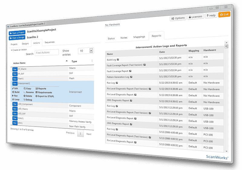Open the Pattern Generation Log report icon
This screenshot has width=242, height=170.
131,77
